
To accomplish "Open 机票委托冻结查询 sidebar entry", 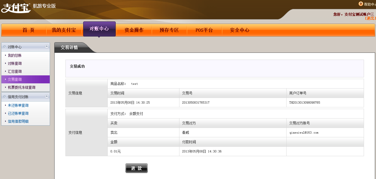I will pos(21,87).
